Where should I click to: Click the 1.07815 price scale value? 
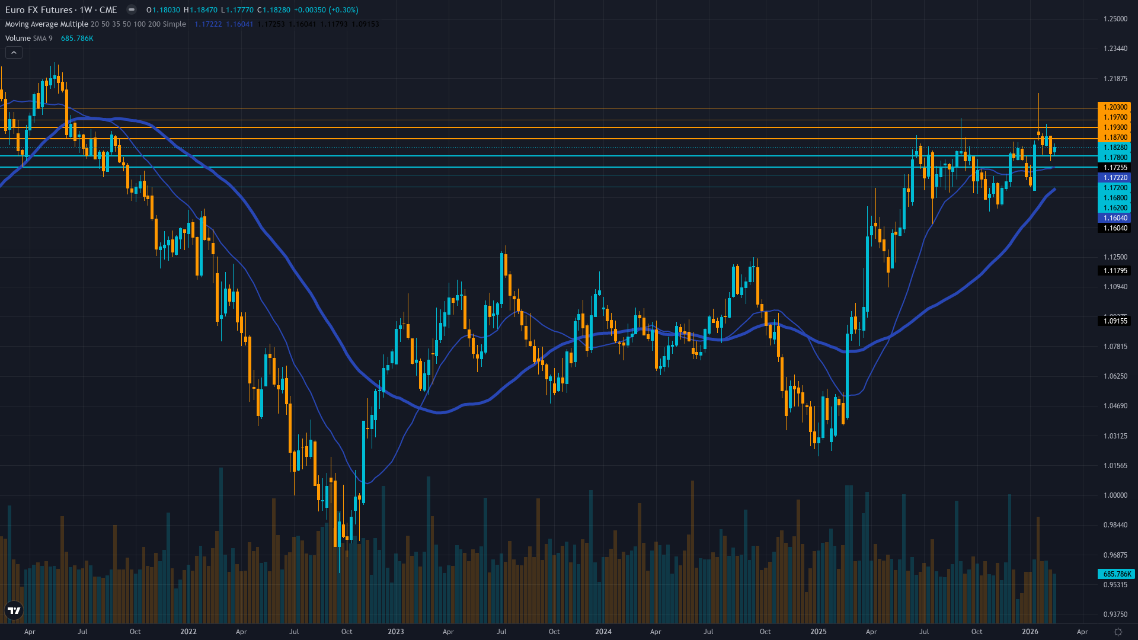coord(1115,347)
